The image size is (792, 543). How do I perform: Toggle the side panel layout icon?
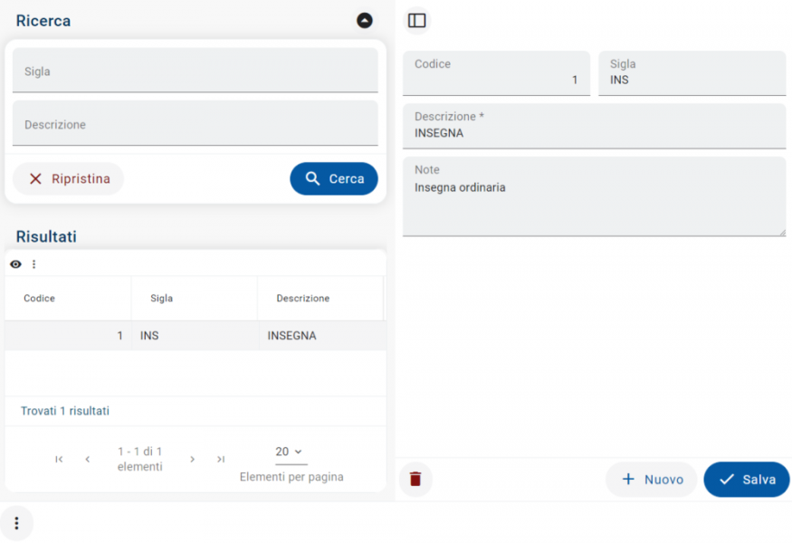click(x=416, y=21)
